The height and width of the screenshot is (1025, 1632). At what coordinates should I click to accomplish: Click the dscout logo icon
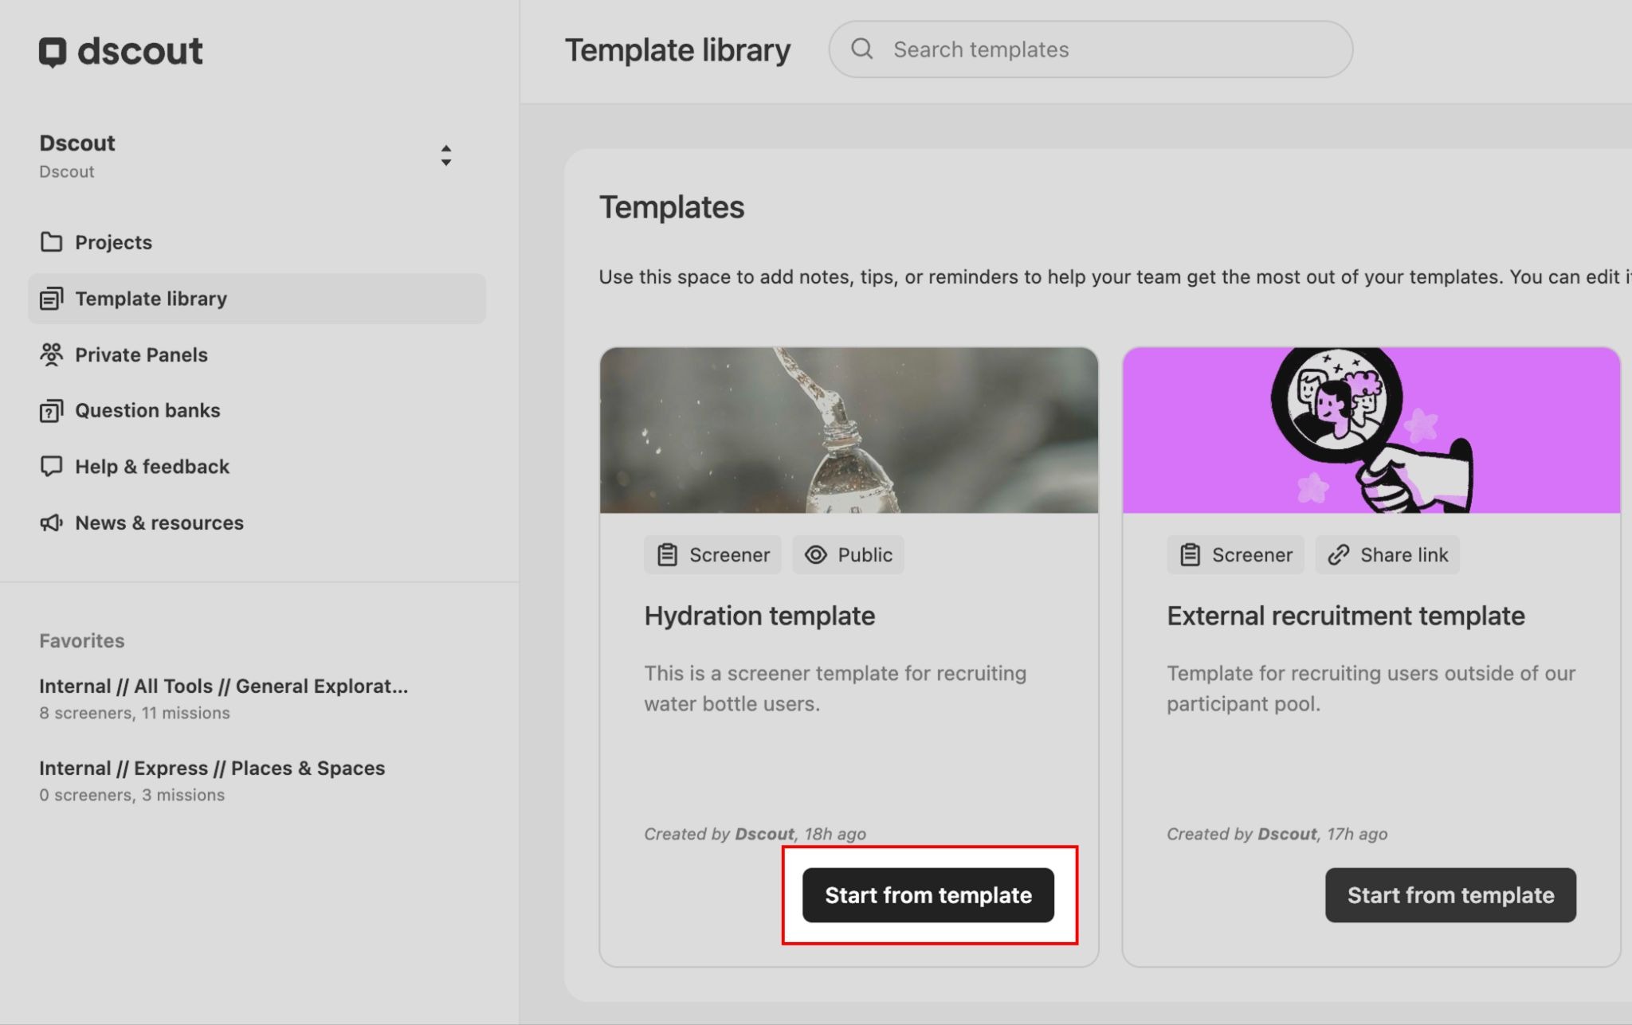(x=53, y=52)
